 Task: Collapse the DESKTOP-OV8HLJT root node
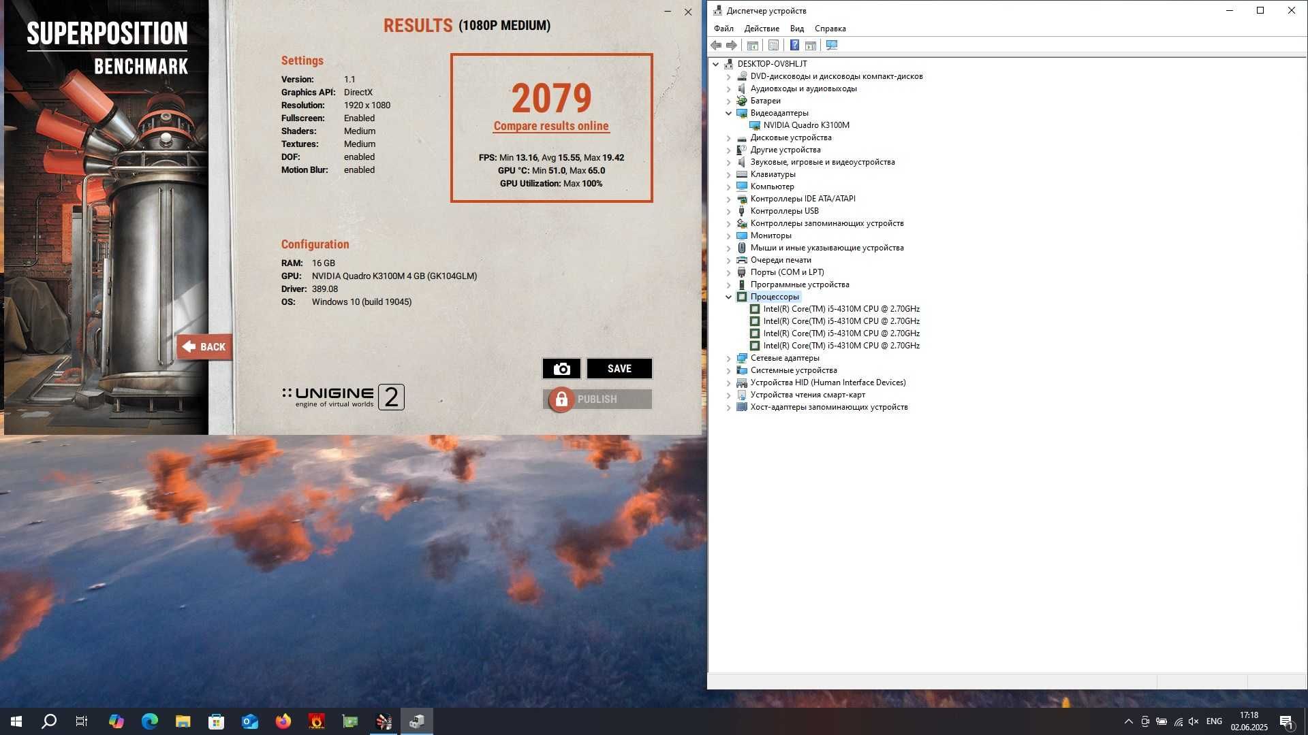tap(715, 64)
